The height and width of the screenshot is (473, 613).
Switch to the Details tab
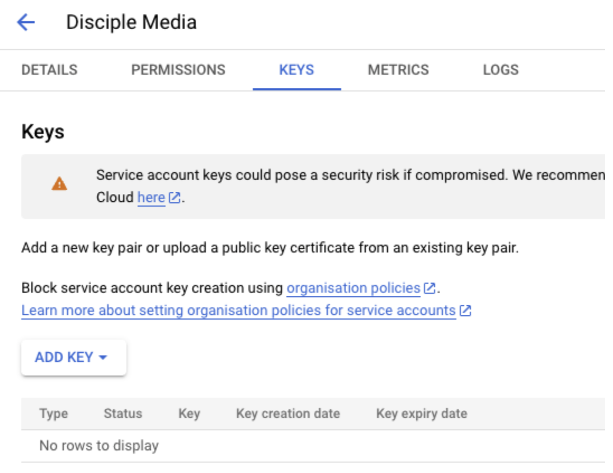click(49, 70)
